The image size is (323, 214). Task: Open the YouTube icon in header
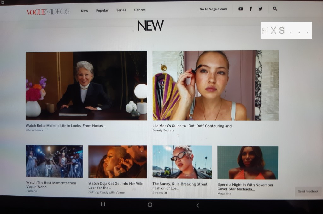pos(241,9)
